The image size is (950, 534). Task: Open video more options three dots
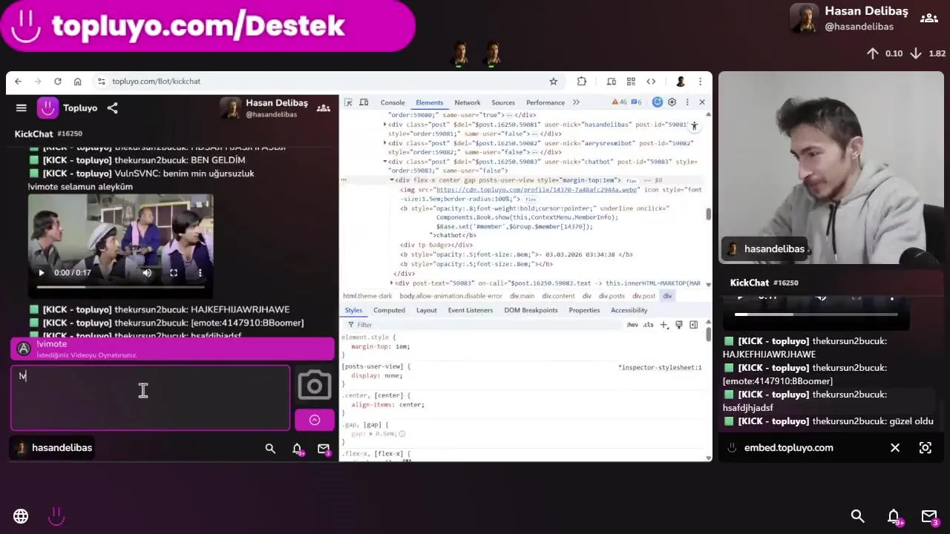200,273
